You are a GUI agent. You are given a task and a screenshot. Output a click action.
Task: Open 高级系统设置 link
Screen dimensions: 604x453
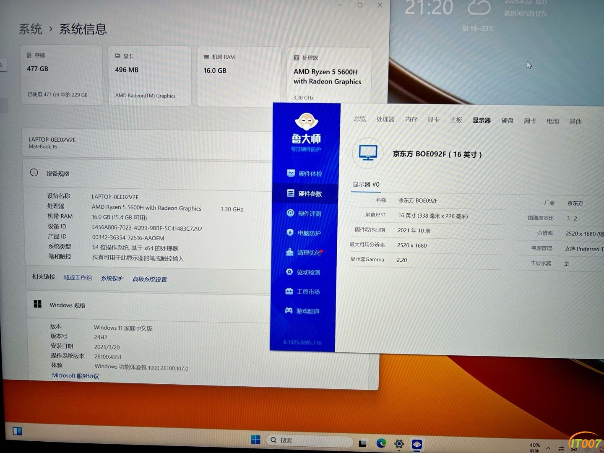[150, 279]
